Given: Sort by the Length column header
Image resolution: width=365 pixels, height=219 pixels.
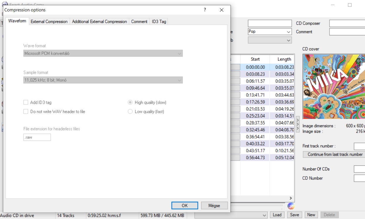Looking at the screenshot, I should [282, 59].
